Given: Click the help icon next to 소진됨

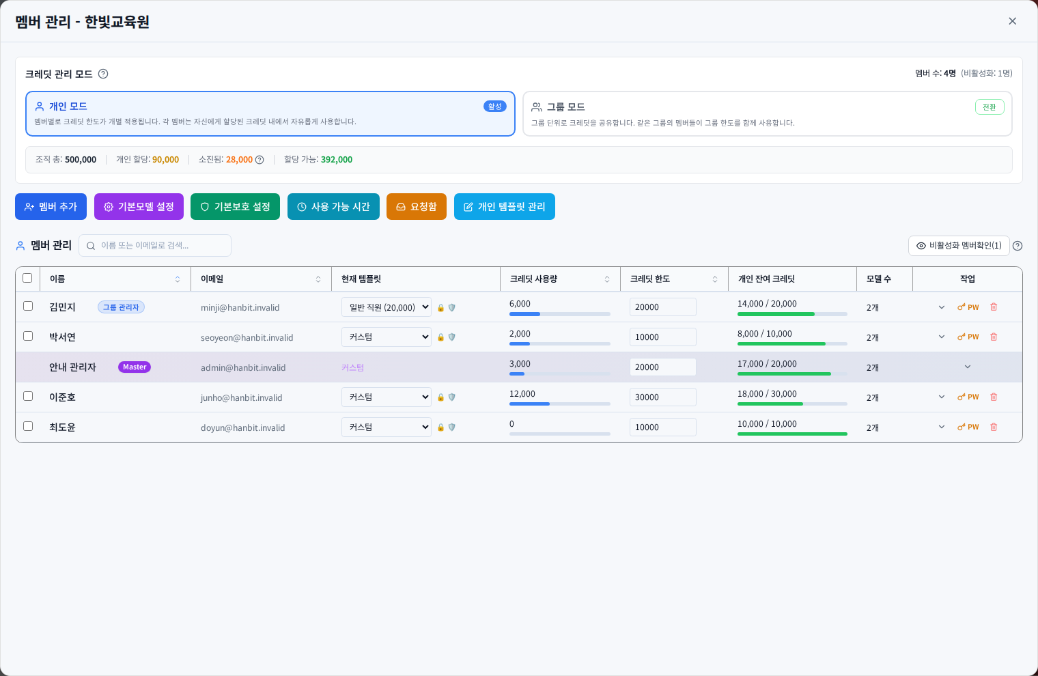Looking at the screenshot, I should (x=259, y=160).
